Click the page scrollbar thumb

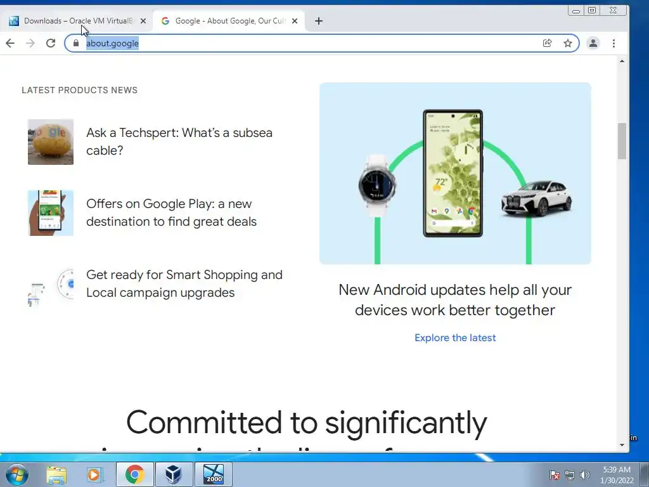pyautogui.click(x=622, y=141)
